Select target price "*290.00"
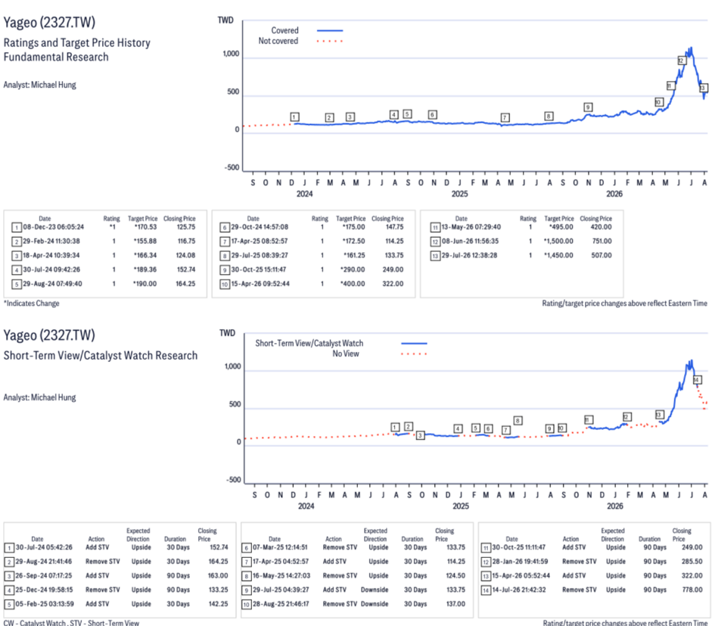This screenshot has height=626, width=712. tap(353, 269)
